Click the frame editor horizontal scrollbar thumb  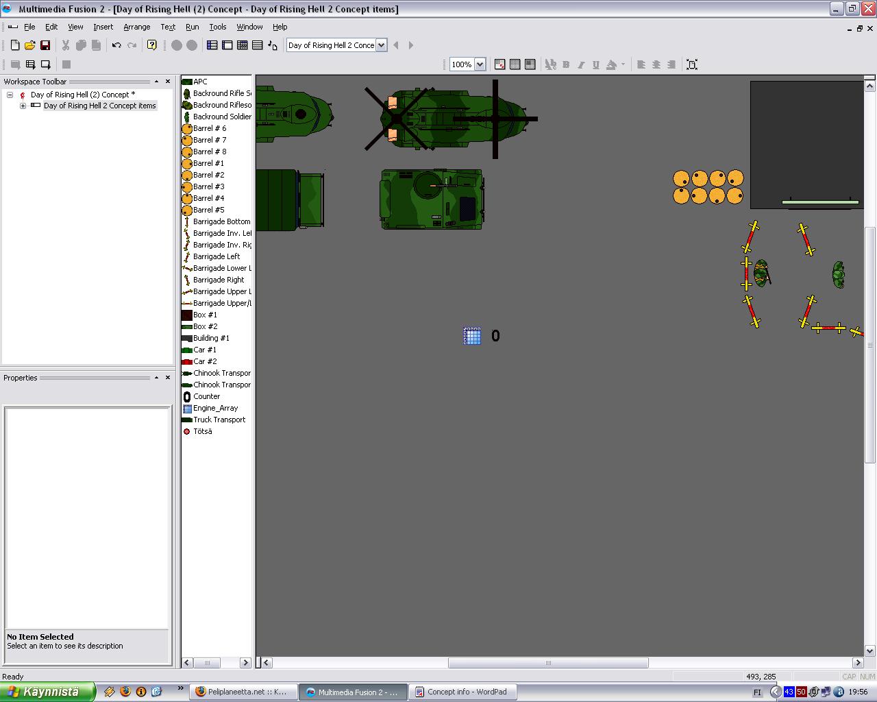click(548, 663)
